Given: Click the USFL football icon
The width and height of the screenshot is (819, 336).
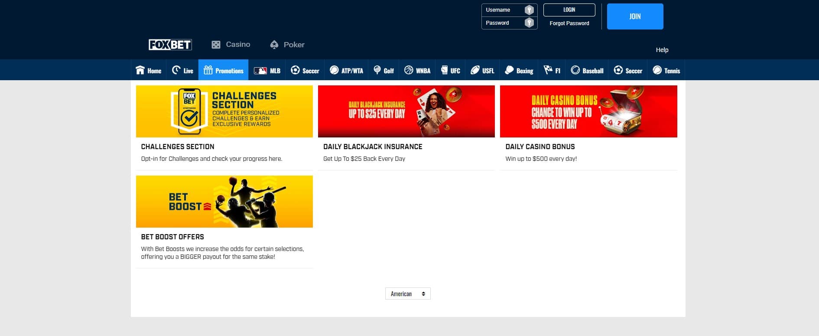Looking at the screenshot, I should 475,70.
